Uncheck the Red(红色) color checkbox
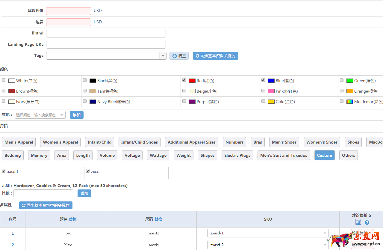Screen dimensions: 383x250 pos(184,80)
